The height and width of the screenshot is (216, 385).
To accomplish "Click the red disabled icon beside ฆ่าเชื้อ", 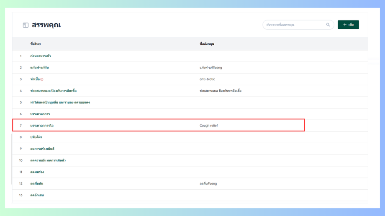I will click(42, 79).
